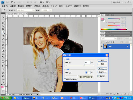Open the File menu

pyautogui.click(x=5, y=6)
